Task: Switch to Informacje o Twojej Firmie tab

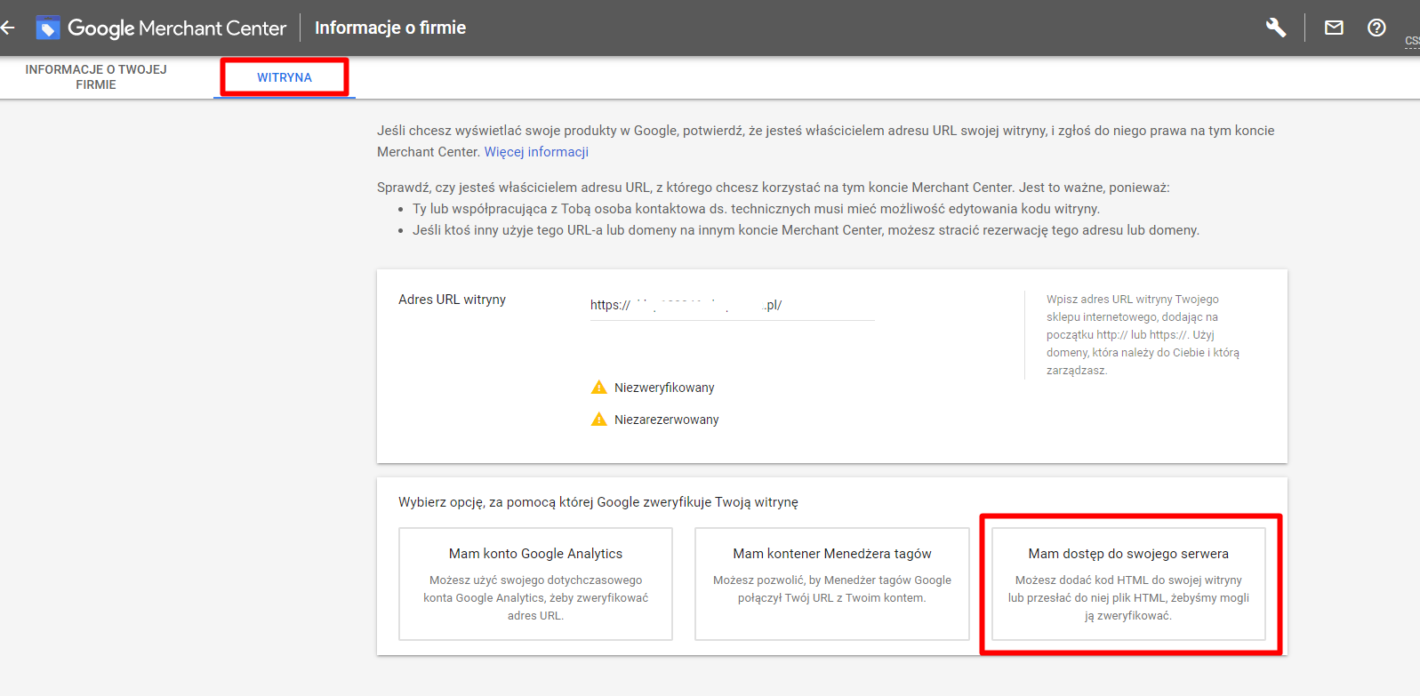Action: tap(96, 77)
